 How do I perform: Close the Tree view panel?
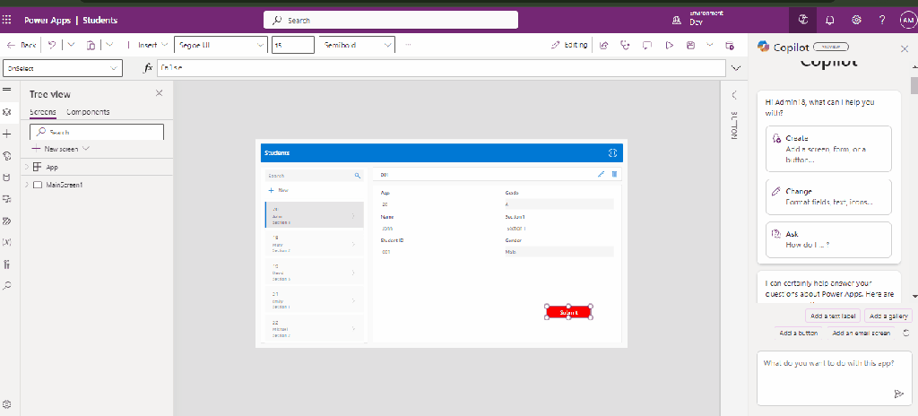(160, 93)
